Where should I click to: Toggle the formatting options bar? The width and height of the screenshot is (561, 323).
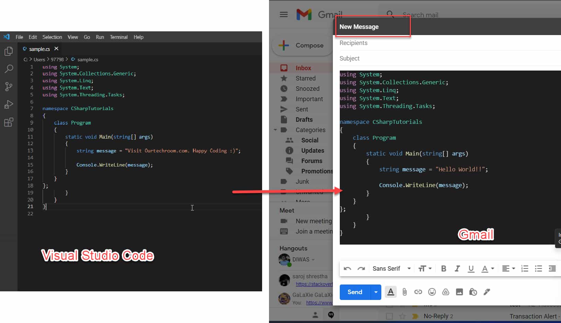(x=391, y=292)
